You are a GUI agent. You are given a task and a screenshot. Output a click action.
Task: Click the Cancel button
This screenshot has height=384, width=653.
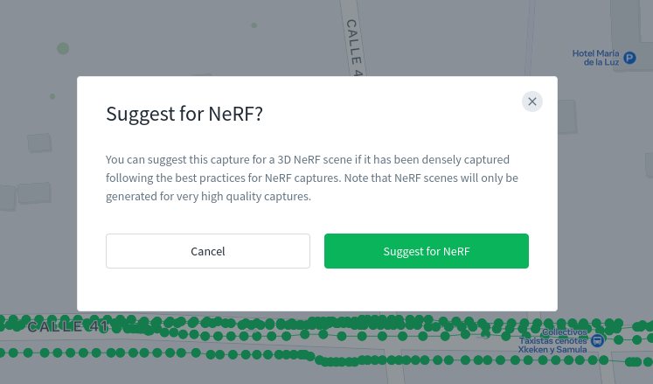(x=208, y=251)
